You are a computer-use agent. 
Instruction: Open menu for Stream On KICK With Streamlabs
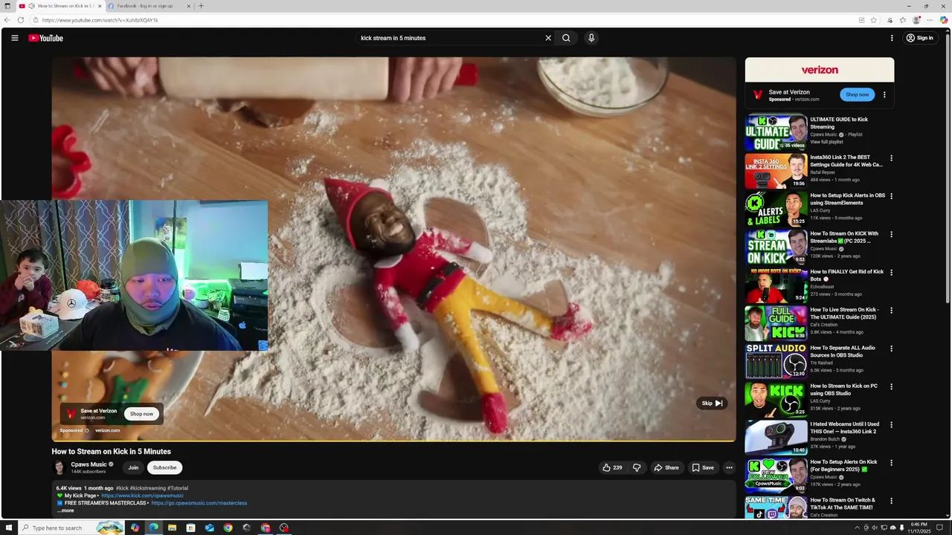point(892,234)
